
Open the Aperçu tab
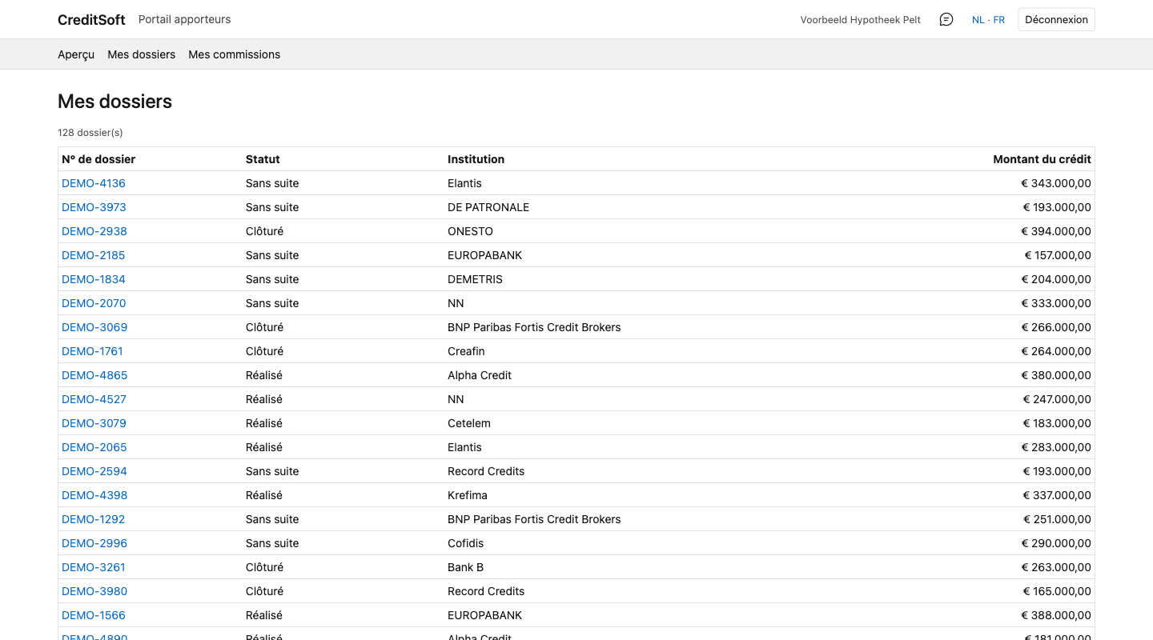[x=76, y=54]
